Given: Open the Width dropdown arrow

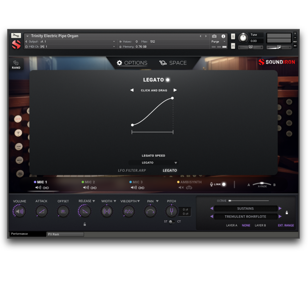Looking at the screenshot, I should pos(115,201).
